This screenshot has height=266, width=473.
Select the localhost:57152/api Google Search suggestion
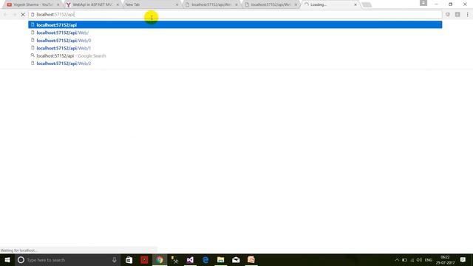click(x=235, y=56)
